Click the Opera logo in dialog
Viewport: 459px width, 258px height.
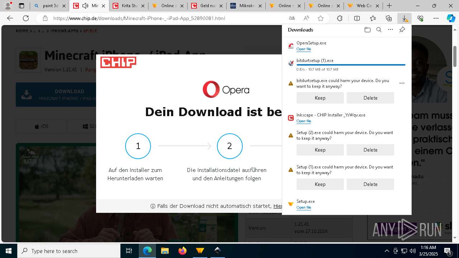click(226, 89)
